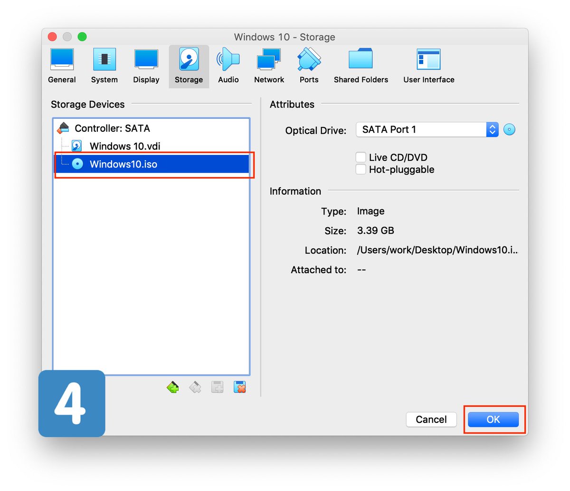Image resolution: width=570 pixels, height=491 pixels.
Task: Click the Cancel button
Action: pos(431,419)
